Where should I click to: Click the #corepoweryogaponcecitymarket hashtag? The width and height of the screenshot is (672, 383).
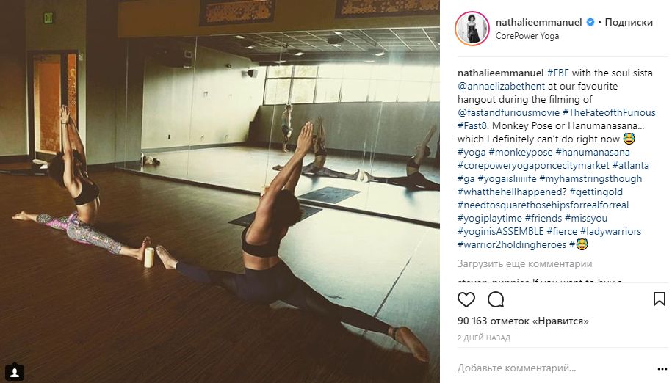coord(533,165)
